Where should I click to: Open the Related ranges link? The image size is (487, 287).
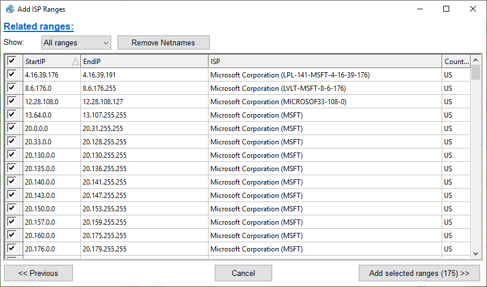(x=38, y=27)
